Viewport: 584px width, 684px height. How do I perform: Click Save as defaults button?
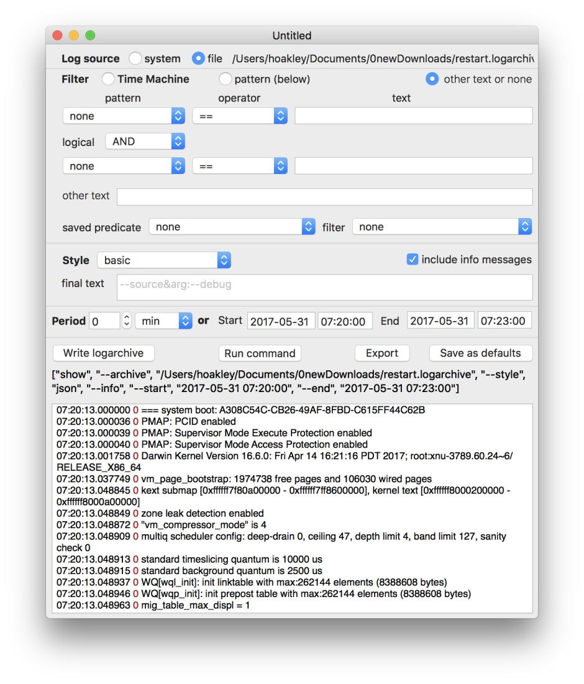coord(480,353)
